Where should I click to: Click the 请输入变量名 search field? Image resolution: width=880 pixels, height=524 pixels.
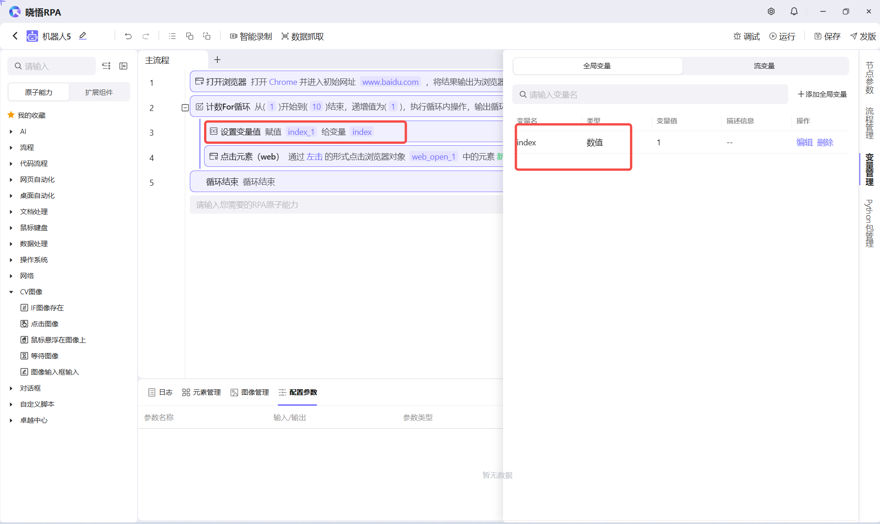[x=651, y=94]
